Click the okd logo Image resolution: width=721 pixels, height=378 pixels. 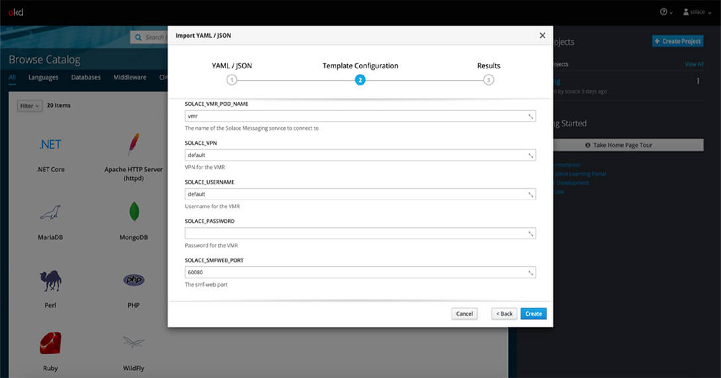[16, 13]
